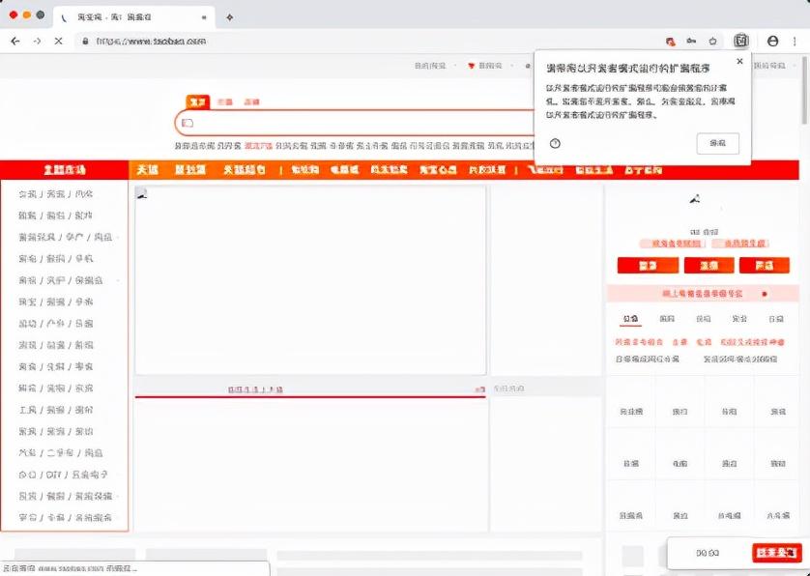Screen dimensions: 810x576
Task: Click inside the Taobao search box
Action: tap(357, 123)
